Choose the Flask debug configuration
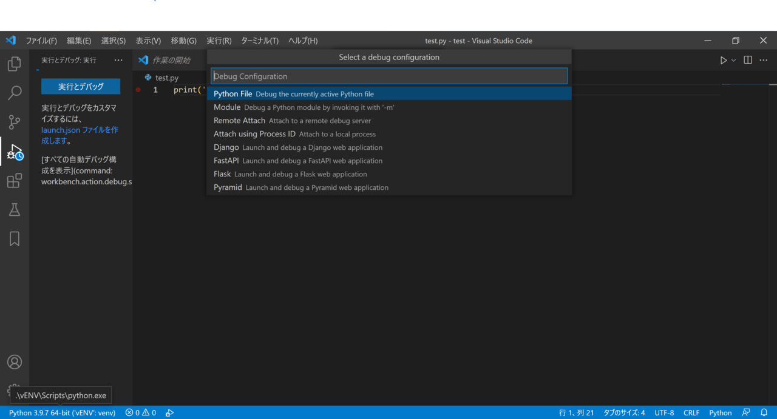The height and width of the screenshot is (419, 777). (389, 174)
